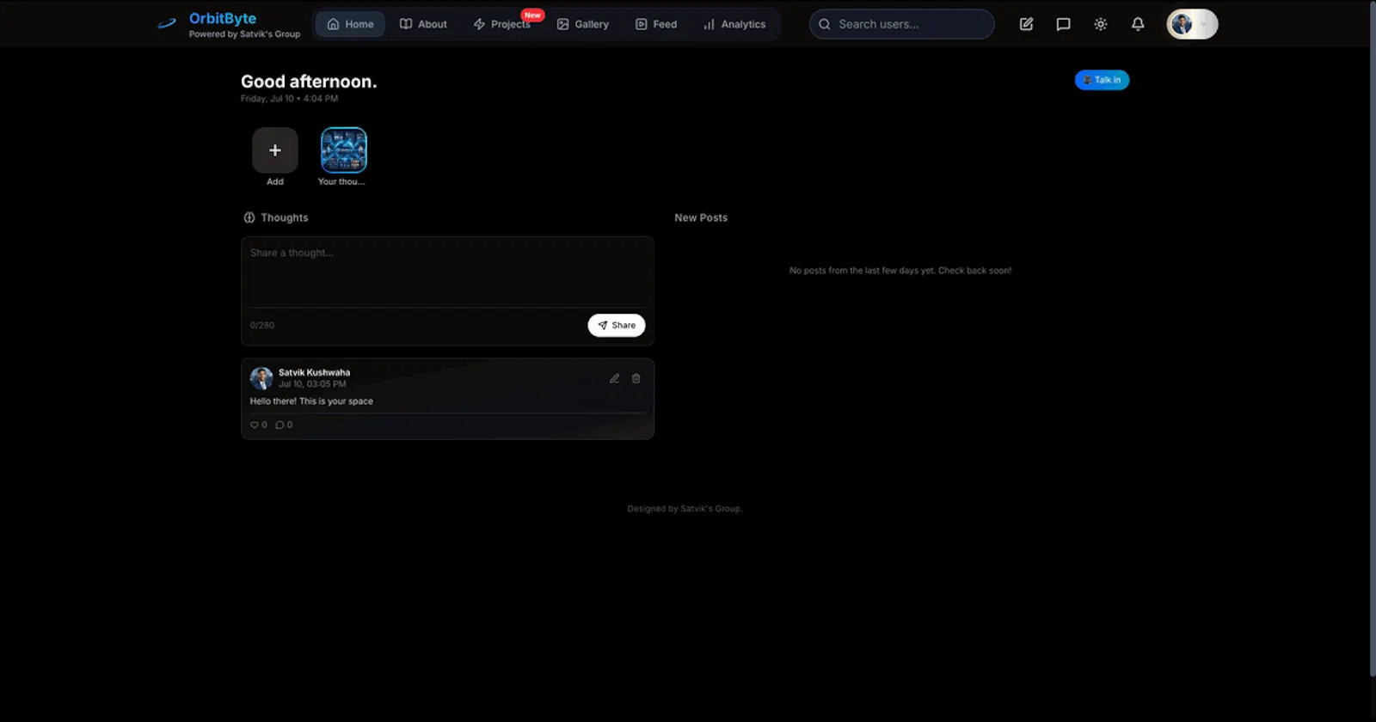This screenshot has width=1376, height=722.
Task: Click the Talk in button
Action: point(1102,80)
